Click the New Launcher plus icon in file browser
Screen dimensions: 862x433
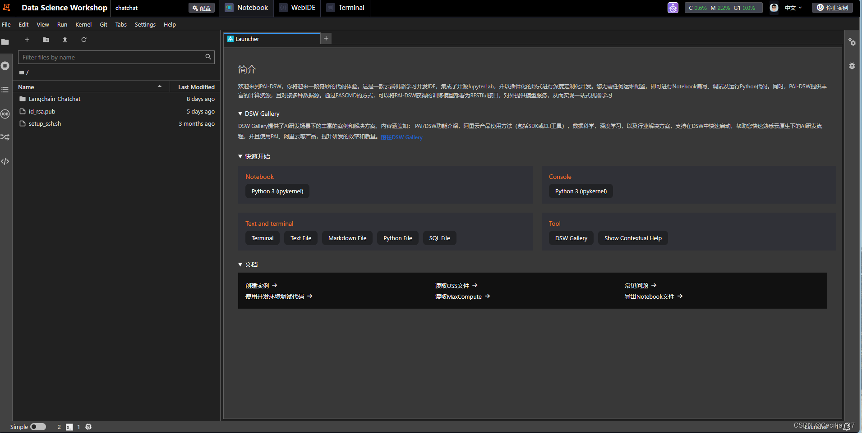27,40
